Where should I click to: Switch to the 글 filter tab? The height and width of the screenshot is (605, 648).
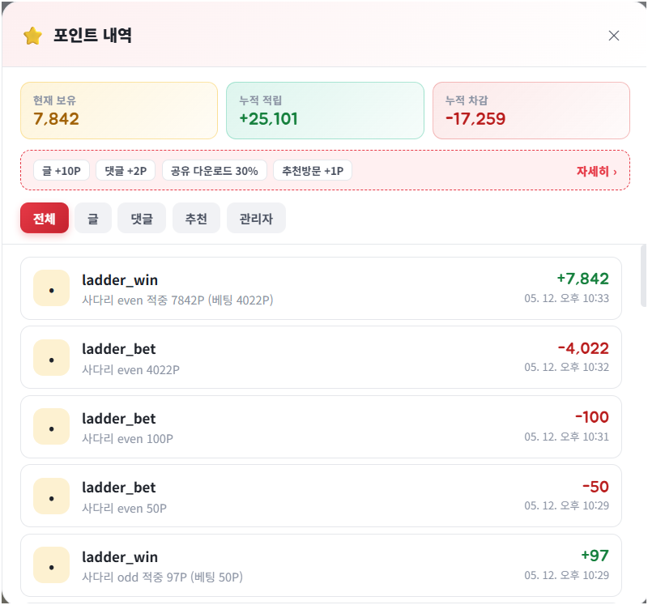[93, 218]
